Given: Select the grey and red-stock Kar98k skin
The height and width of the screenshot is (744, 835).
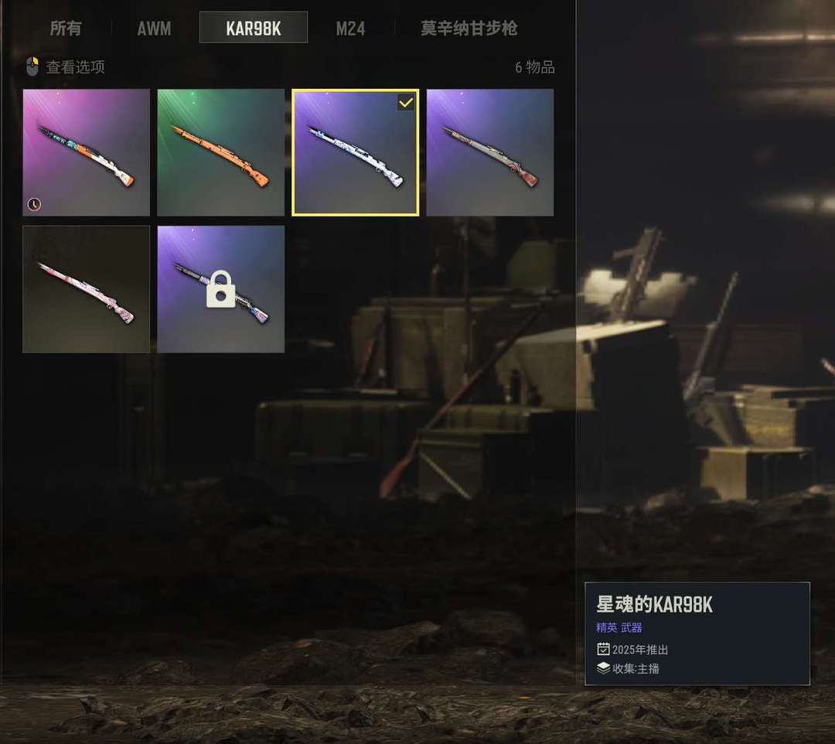Looking at the screenshot, I should pyautogui.click(x=490, y=152).
